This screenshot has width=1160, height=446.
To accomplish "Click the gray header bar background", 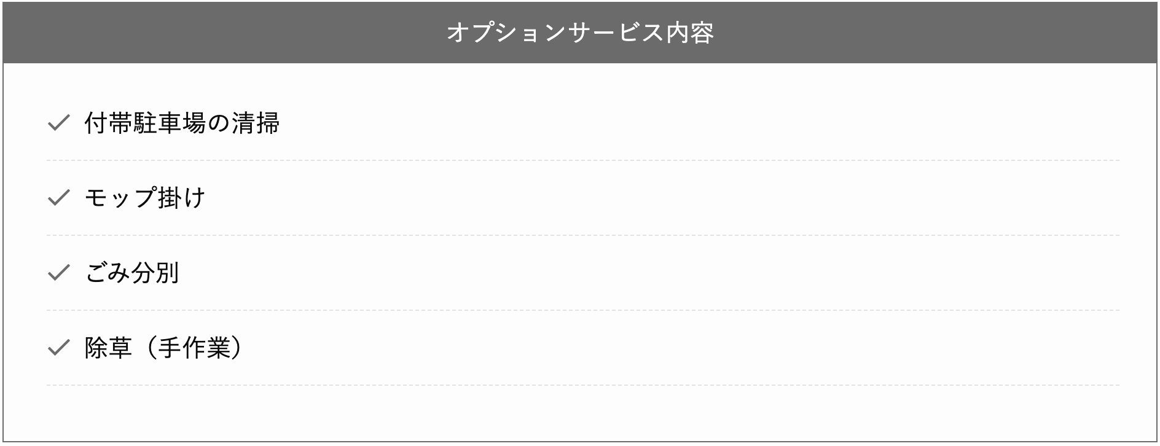I will point(580,33).
